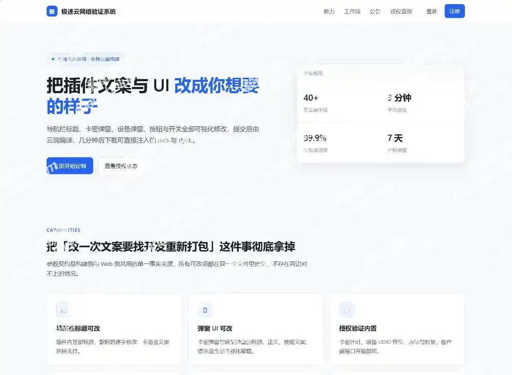Image resolution: width=512 pixels, height=375 pixels.
Task: Click the blue 注册 button
Action: coord(454,11)
